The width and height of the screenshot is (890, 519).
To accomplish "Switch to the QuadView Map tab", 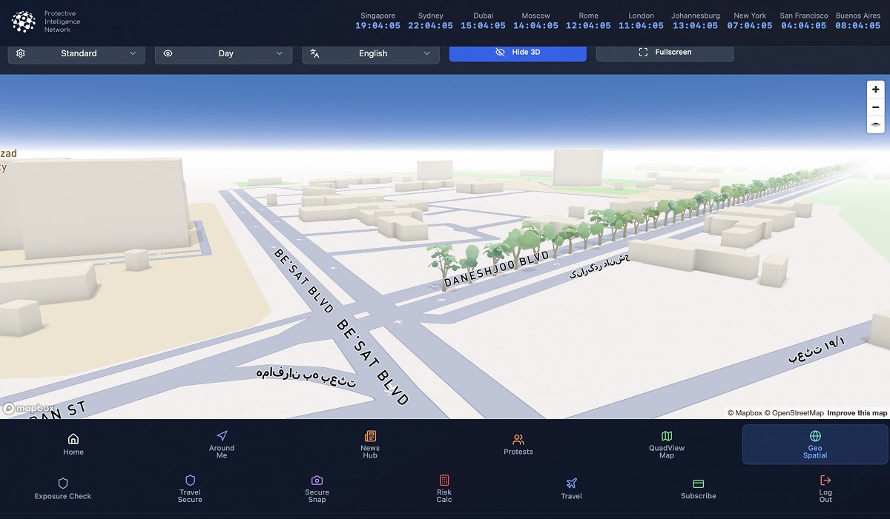I will click(x=667, y=444).
